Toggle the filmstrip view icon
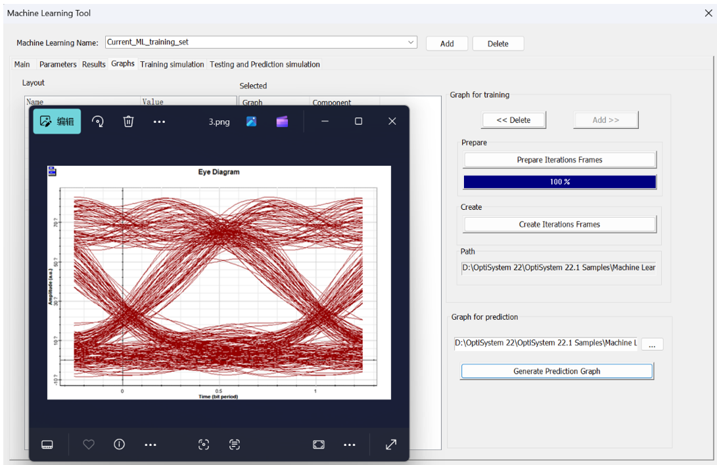 pyautogui.click(x=47, y=445)
